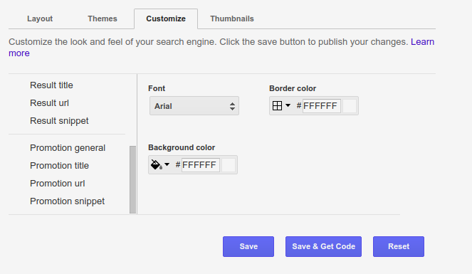Select the Customize tab
The image size is (472, 274).
tap(166, 19)
